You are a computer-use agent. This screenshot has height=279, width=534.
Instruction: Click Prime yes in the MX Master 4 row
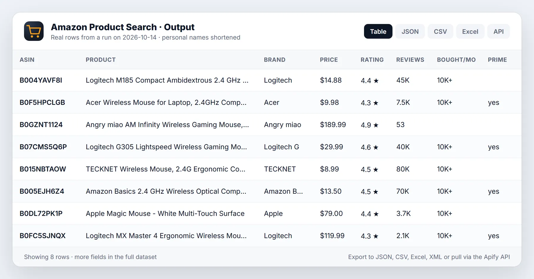click(x=494, y=236)
